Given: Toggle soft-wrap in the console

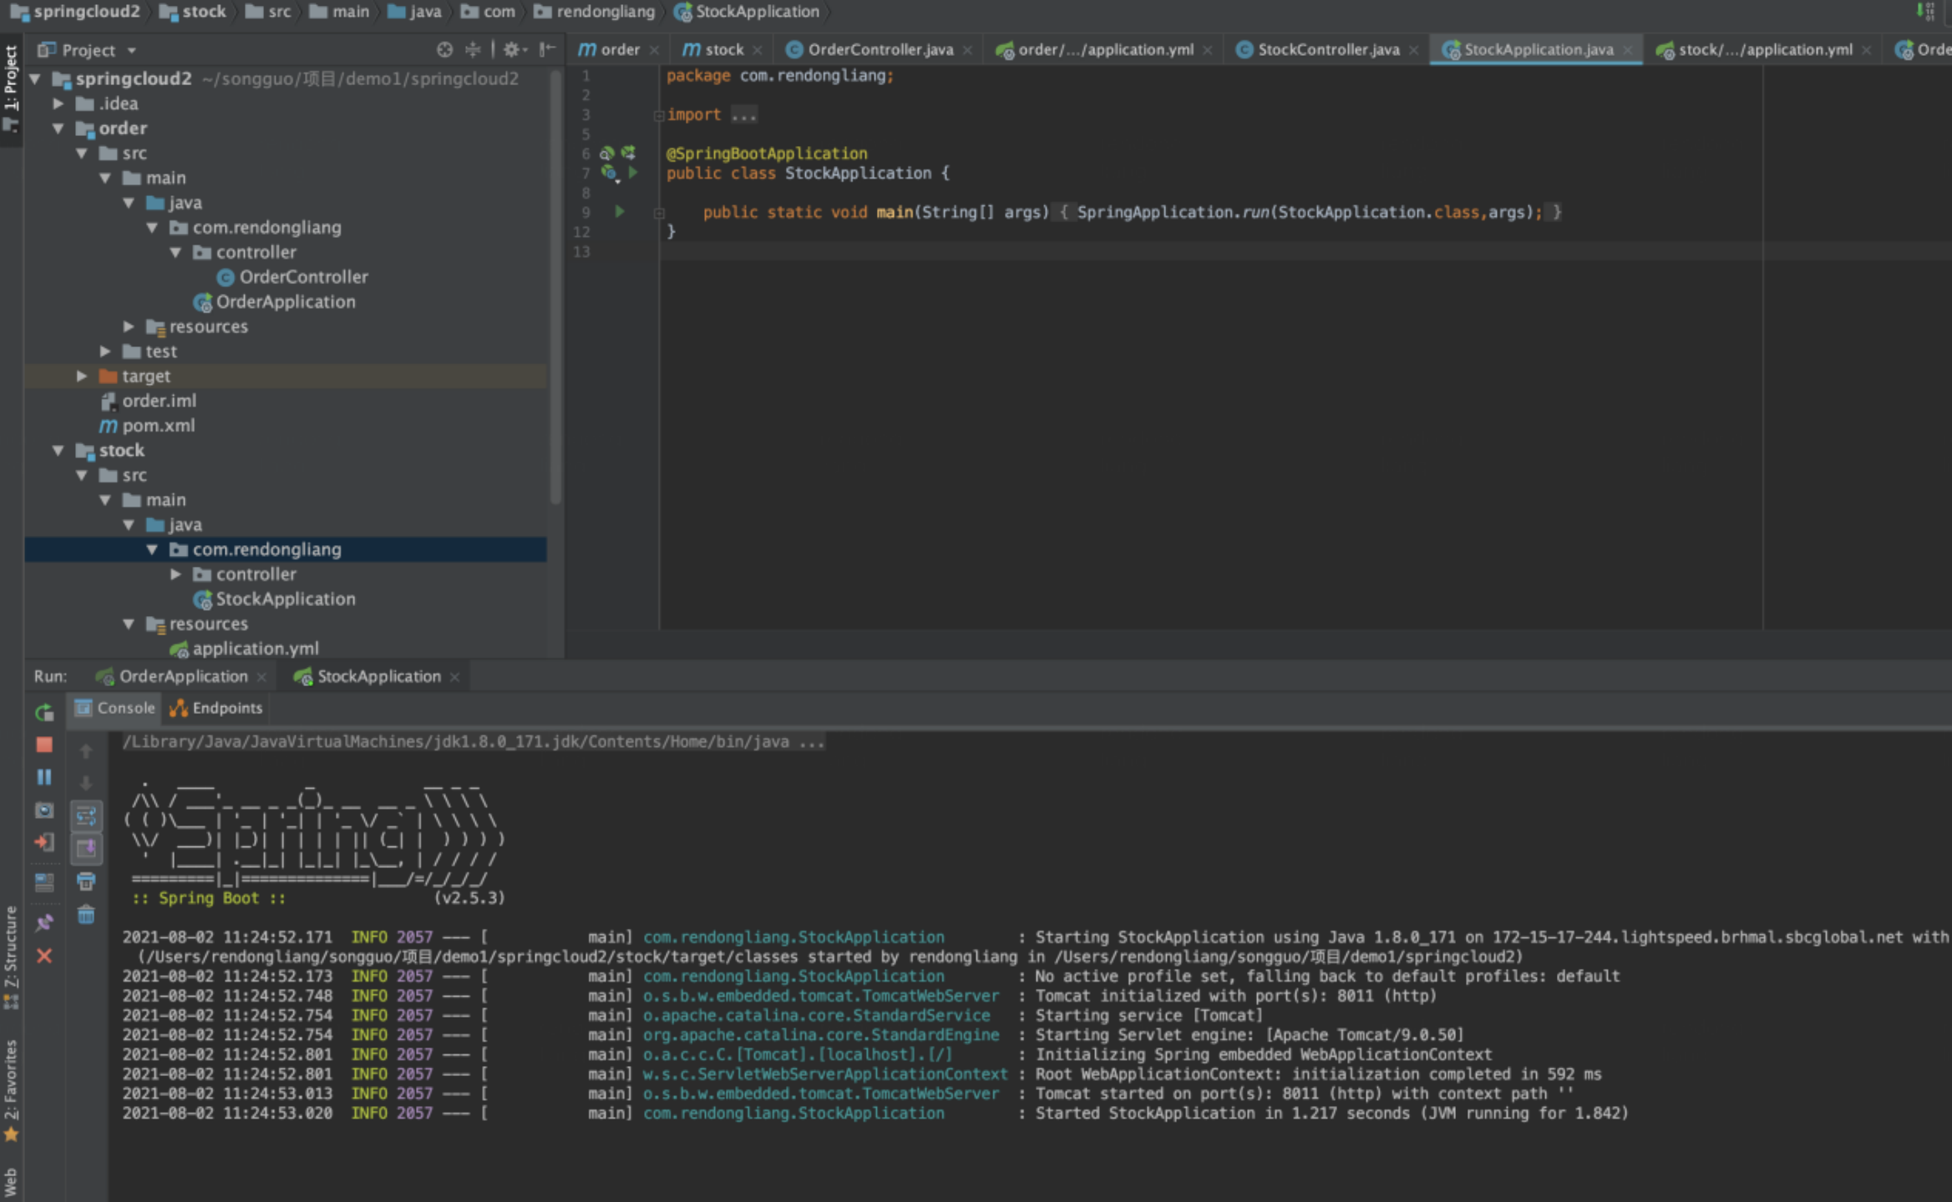Looking at the screenshot, I should pos(86,816).
